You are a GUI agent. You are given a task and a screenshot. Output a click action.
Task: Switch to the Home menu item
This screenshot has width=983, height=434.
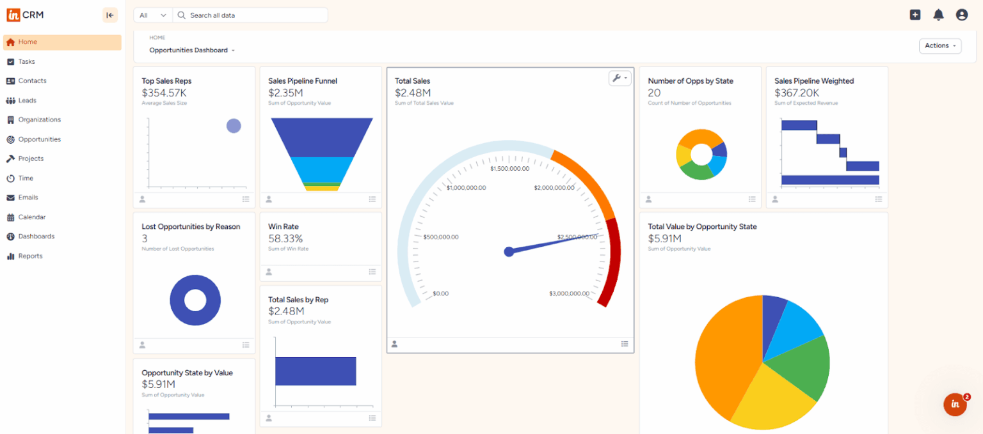27,42
